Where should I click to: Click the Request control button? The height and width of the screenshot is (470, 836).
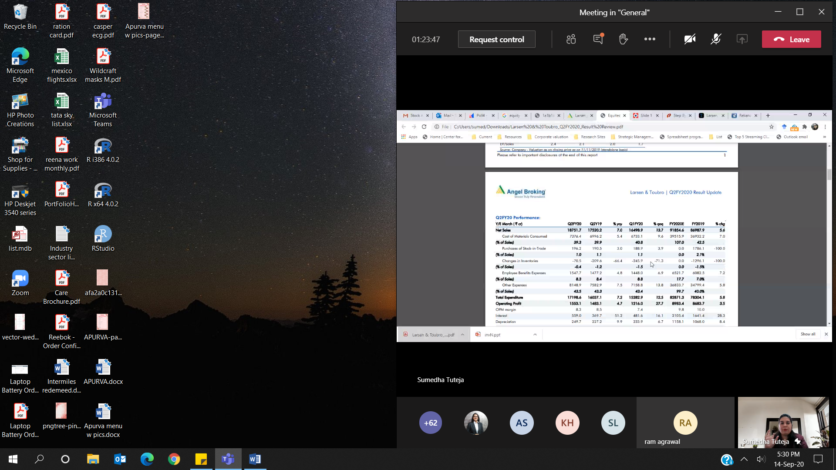(496, 39)
